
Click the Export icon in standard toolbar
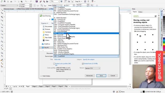click(x=44, y=2)
